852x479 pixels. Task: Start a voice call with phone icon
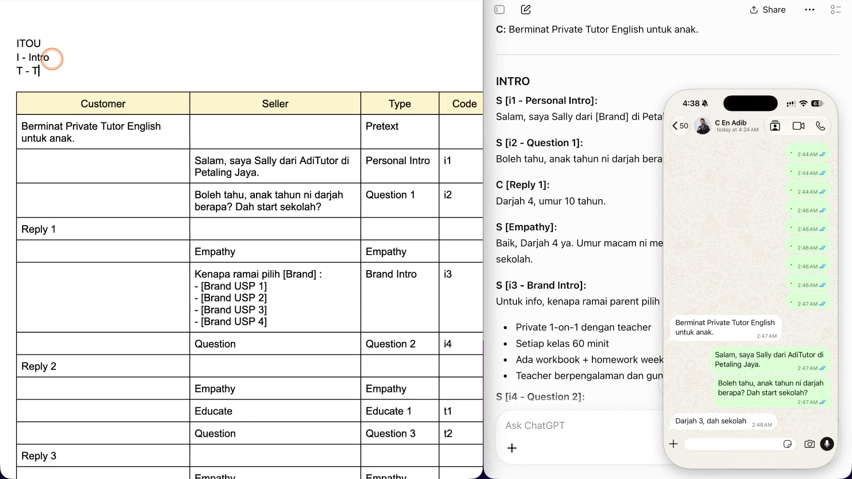[820, 126]
